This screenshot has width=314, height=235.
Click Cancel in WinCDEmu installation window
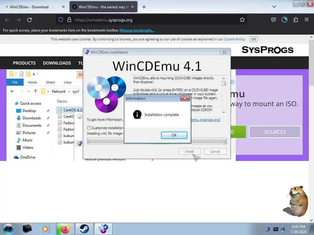pyautogui.click(x=215, y=151)
